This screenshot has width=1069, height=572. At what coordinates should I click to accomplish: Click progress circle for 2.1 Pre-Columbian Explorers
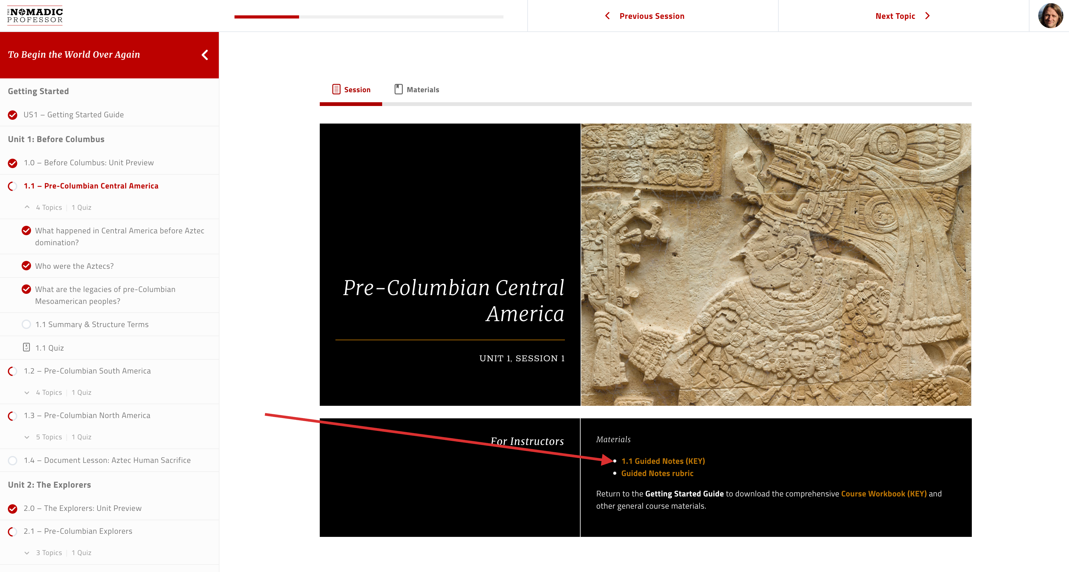13,531
